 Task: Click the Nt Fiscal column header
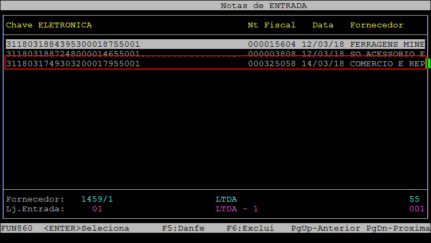(271, 25)
